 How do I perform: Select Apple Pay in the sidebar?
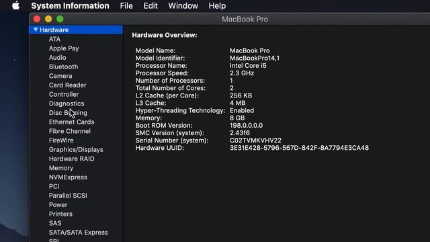coord(64,48)
